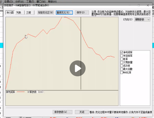
Task: Enable the 最大回撤 checkbox
Action: 121,69
